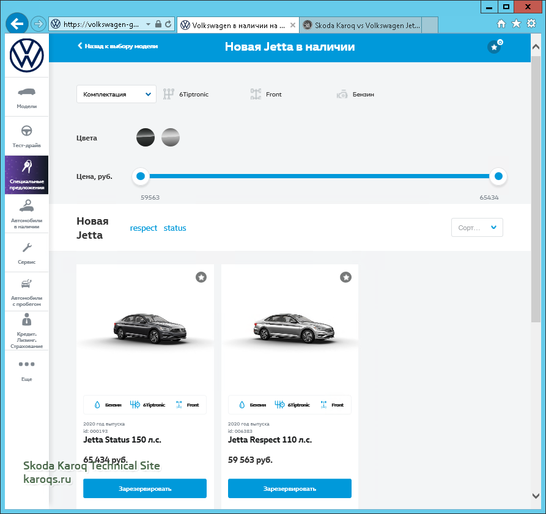Viewport: 546px width, 514px height.
Task: Open Автомобили с пробегом sidebar icon
Action: pos(27,284)
